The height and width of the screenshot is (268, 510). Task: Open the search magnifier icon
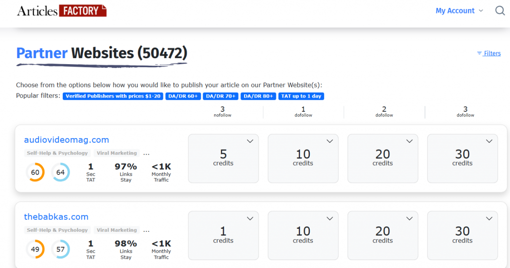[500, 11]
